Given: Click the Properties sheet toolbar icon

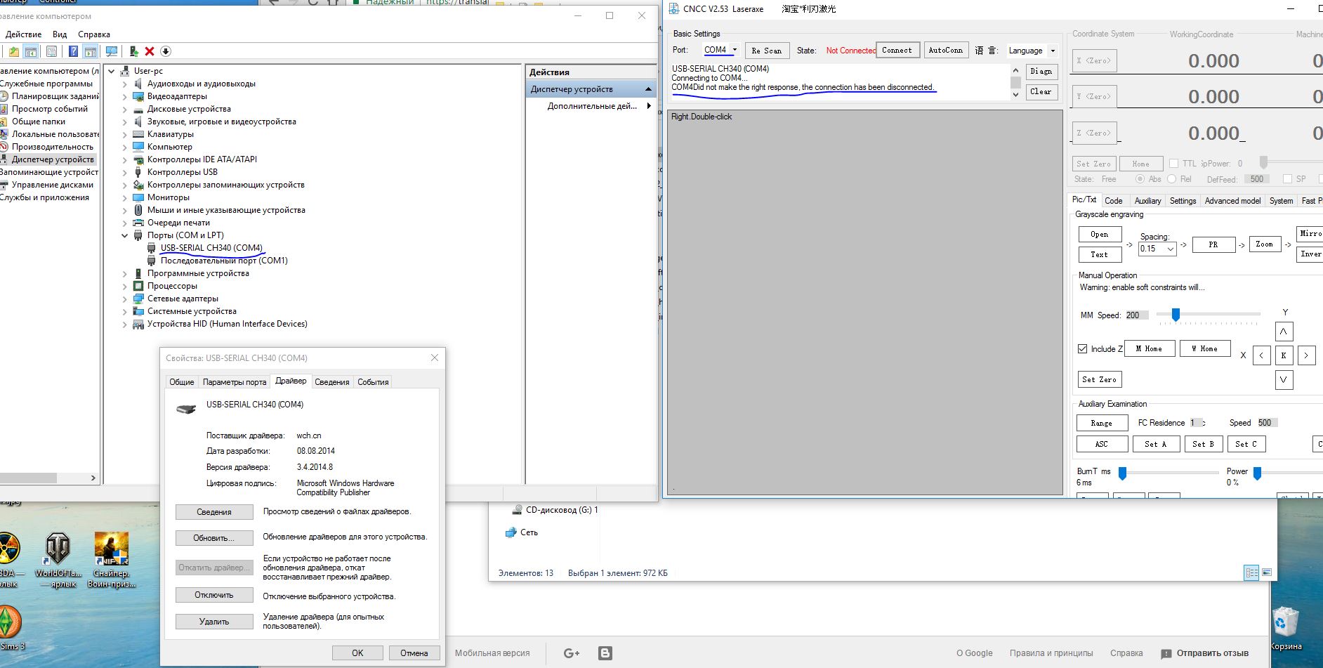Looking at the screenshot, I should (51, 51).
